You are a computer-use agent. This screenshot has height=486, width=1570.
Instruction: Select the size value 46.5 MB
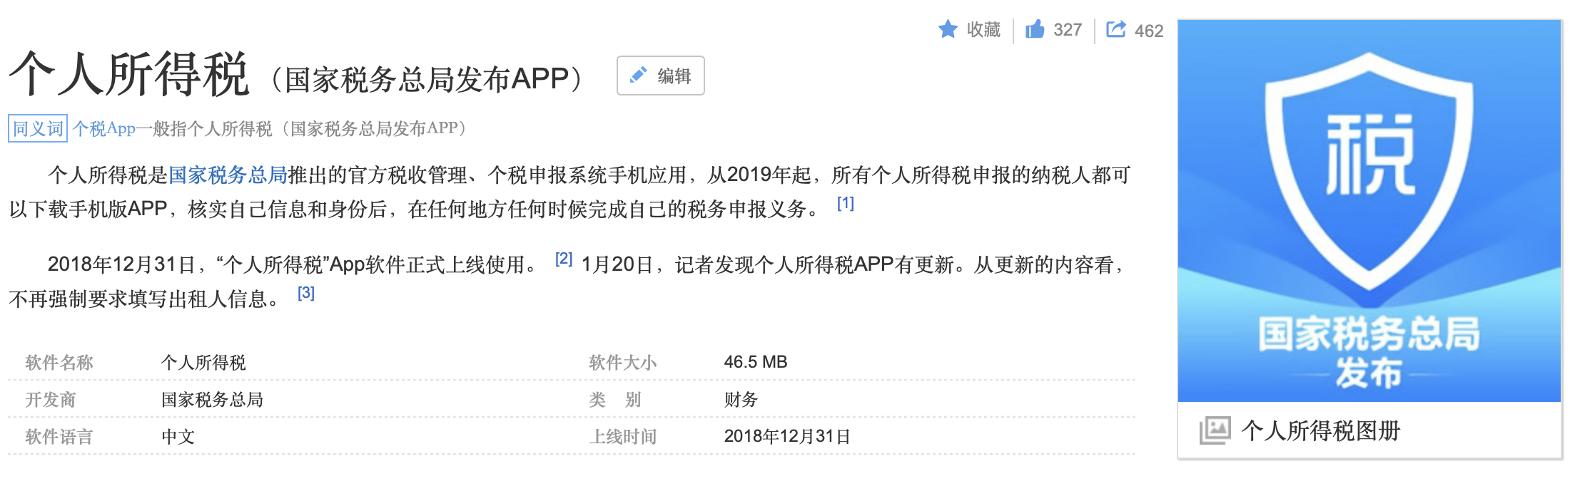click(x=756, y=362)
